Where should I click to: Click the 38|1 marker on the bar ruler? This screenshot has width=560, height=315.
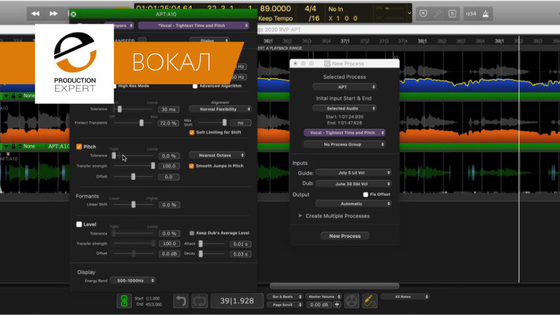(422, 42)
